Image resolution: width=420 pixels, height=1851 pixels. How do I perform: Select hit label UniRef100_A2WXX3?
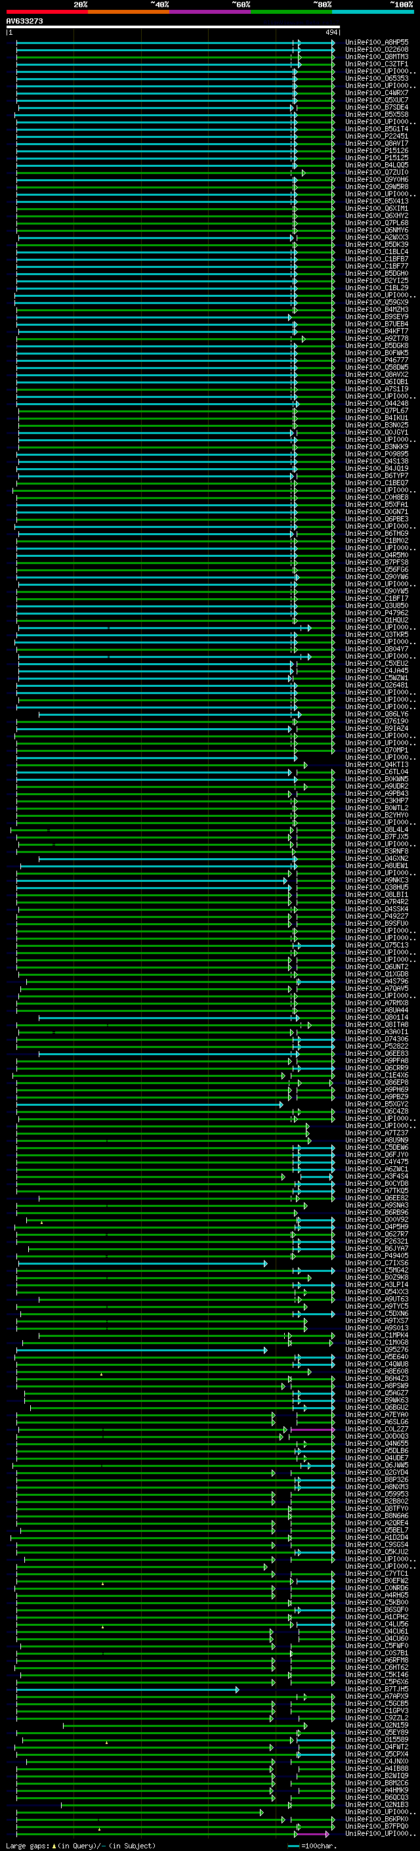click(377, 237)
